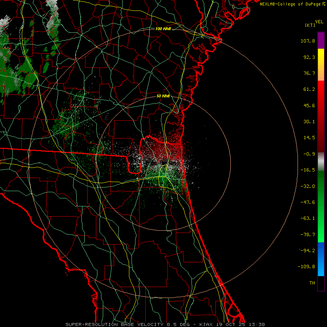Select the 30.1 scale value

click(309, 122)
